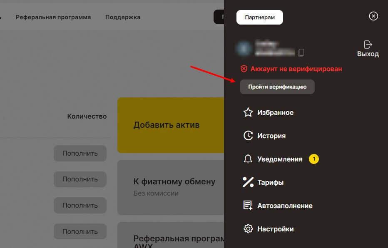Open История via the clock icon
This screenshot has height=248, width=388.
(248, 136)
